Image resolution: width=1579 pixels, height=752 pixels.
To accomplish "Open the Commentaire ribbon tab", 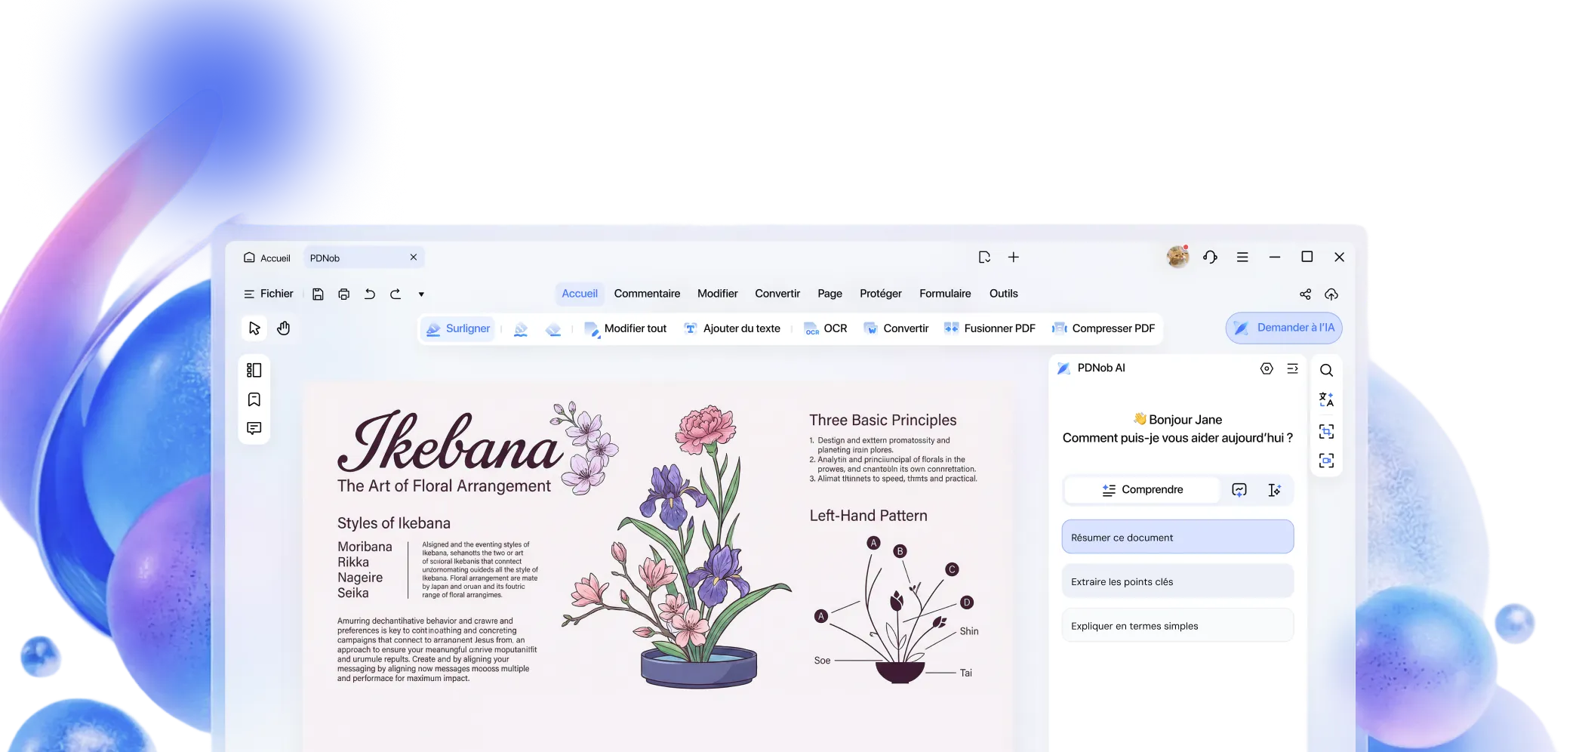I will tap(647, 294).
